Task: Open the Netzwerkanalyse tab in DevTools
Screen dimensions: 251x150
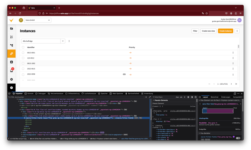Action: [x=57, y=93]
